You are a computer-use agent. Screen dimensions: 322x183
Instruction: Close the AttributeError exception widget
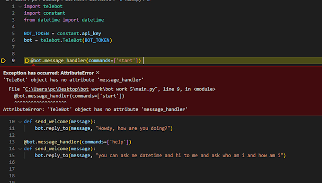98,73
